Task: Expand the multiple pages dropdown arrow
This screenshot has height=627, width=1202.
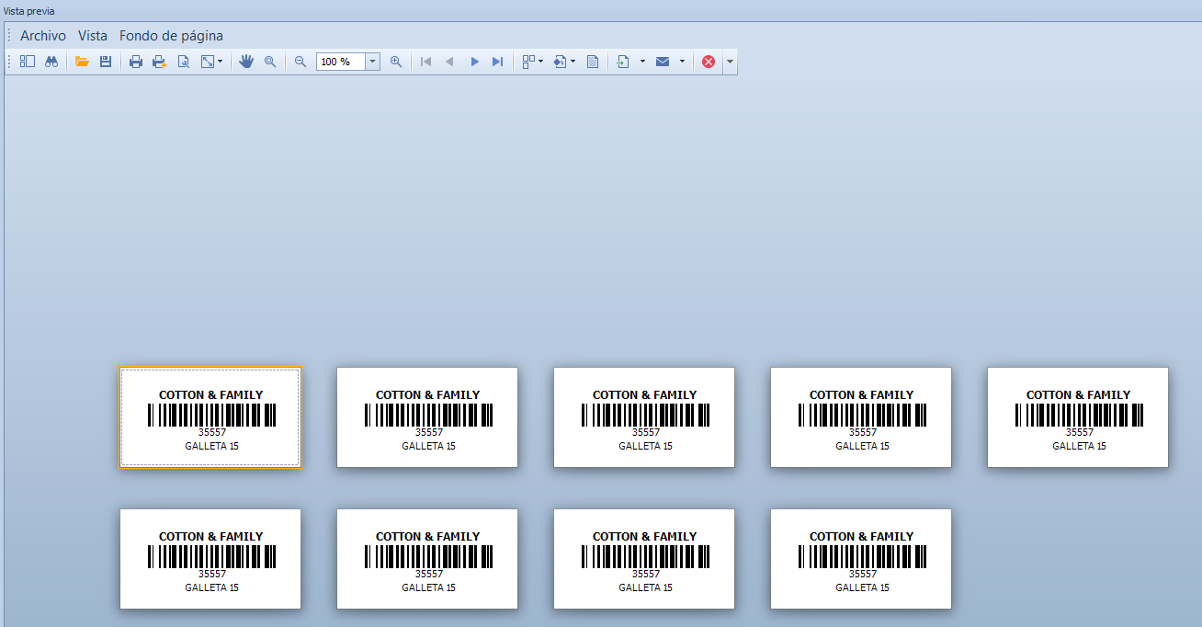Action: [541, 62]
